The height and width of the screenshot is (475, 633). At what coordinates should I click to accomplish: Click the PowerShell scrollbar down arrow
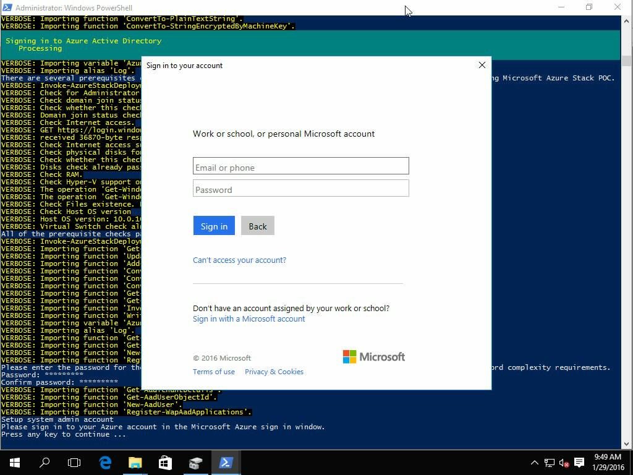coord(626,443)
